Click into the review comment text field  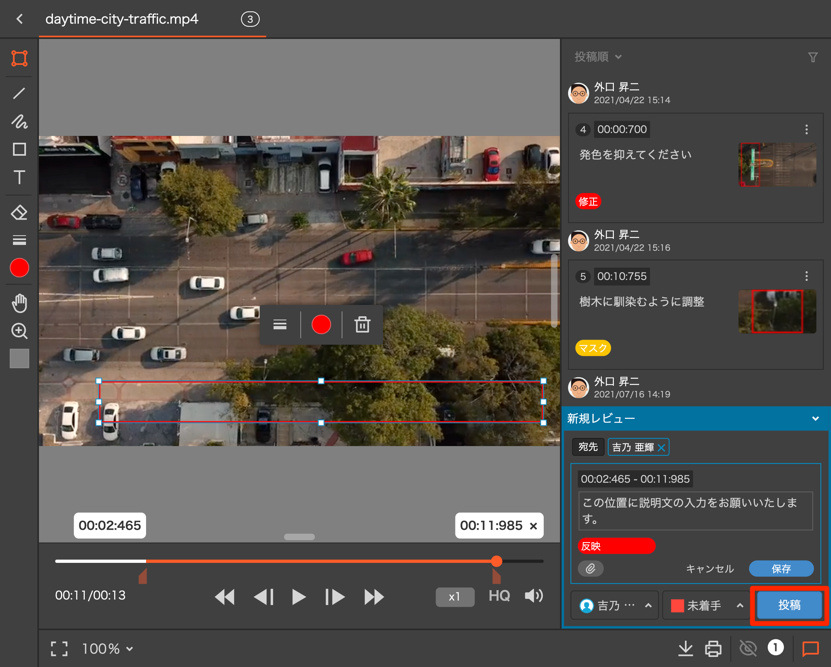(x=696, y=511)
